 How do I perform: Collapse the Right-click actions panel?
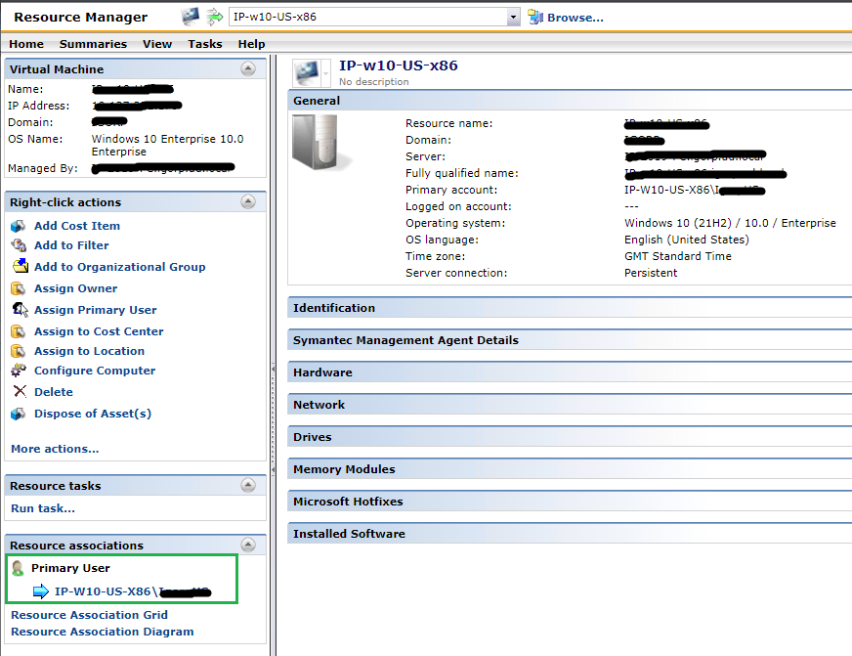(x=248, y=202)
